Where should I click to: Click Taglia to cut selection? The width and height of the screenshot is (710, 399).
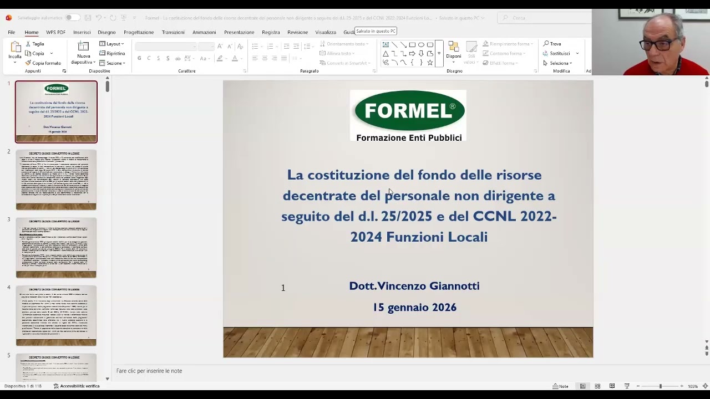coord(34,44)
